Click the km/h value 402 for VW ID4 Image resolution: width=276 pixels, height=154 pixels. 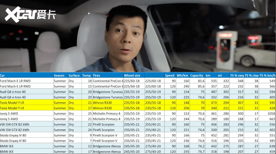tap(272, 130)
